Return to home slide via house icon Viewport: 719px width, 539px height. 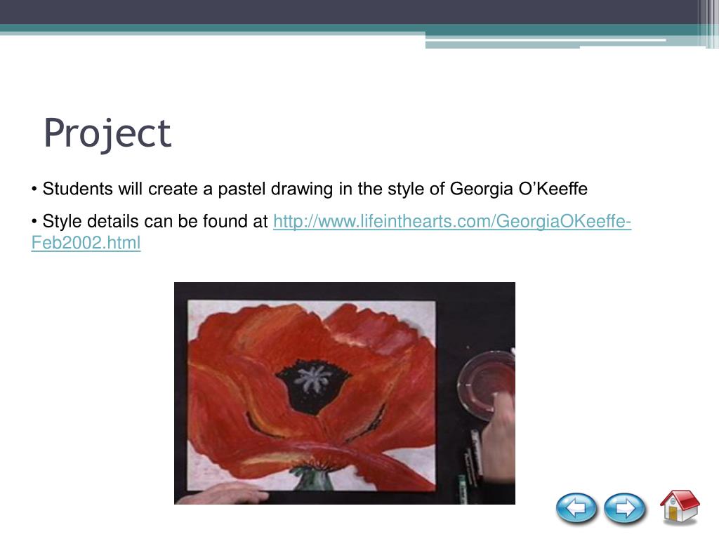pyautogui.click(x=680, y=507)
